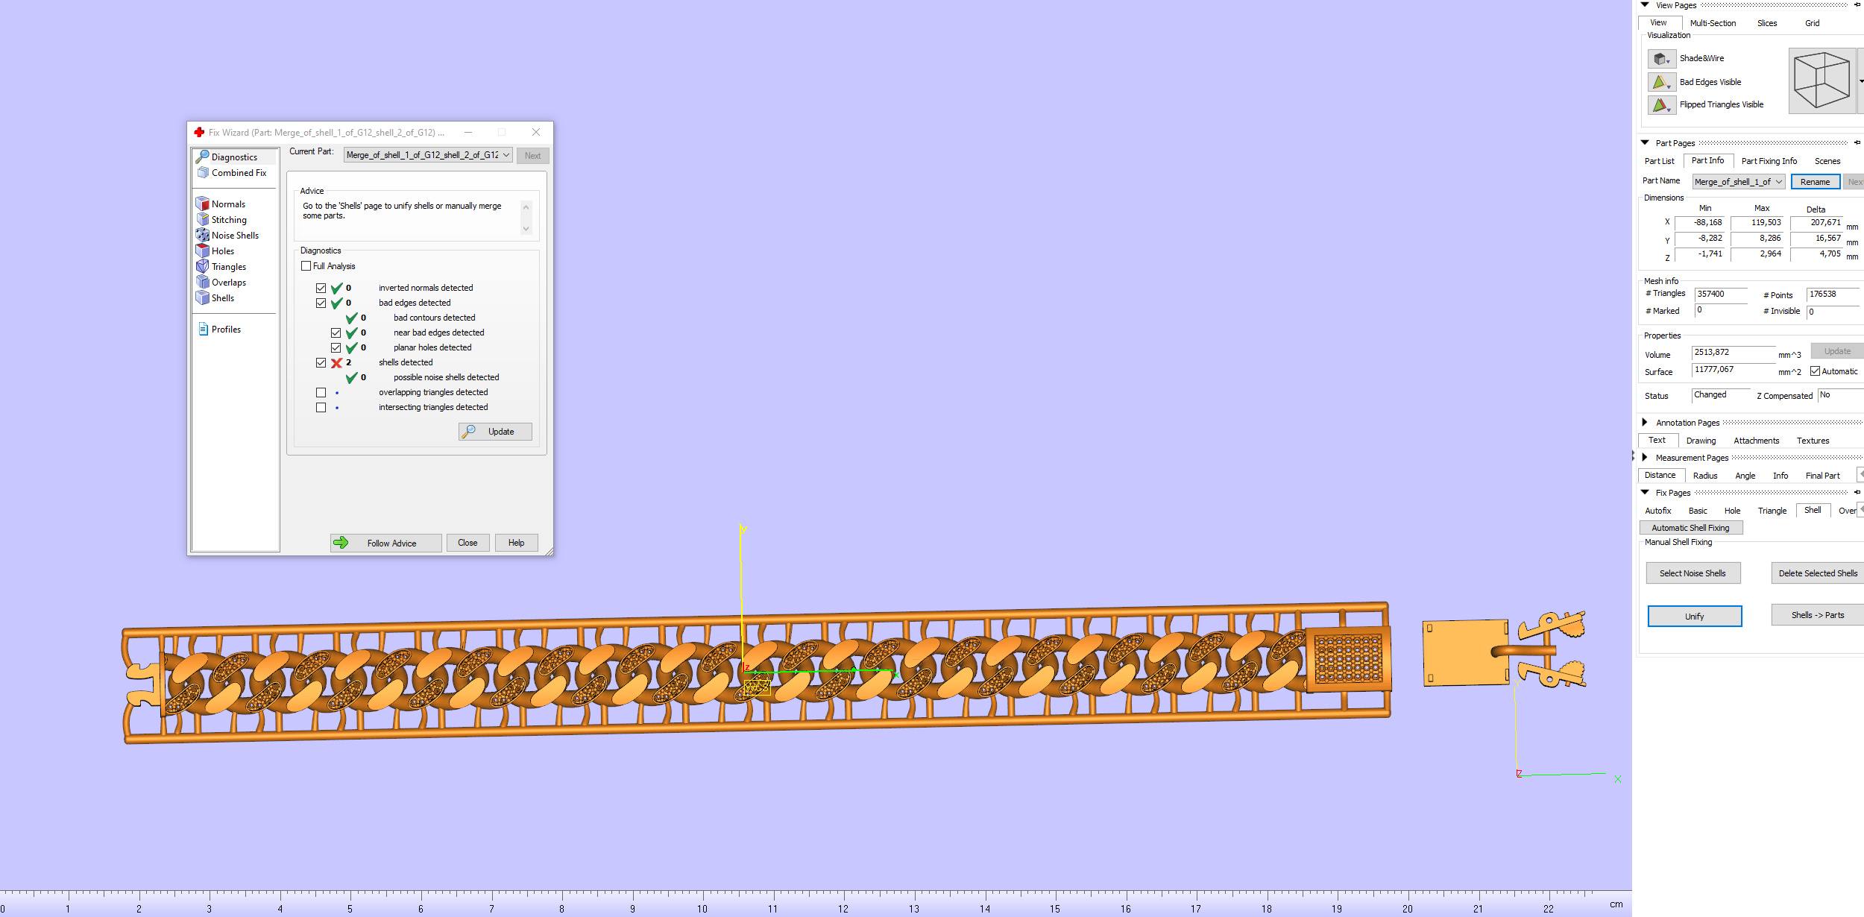Click the view orientation cube
This screenshot has width=1864, height=917.
coord(1822,81)
